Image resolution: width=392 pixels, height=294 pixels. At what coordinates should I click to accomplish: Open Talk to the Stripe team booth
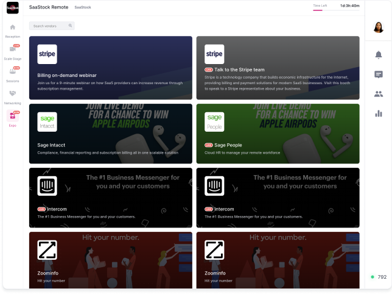click(x=278, y=68)
